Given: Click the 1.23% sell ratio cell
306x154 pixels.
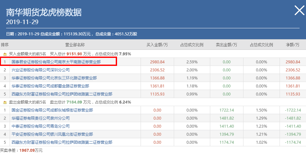Looking at the screenshot, I should [x=262, y=126].
